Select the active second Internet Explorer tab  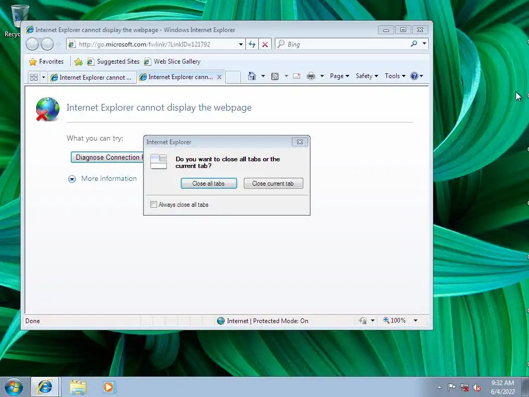tap(177, 77)
